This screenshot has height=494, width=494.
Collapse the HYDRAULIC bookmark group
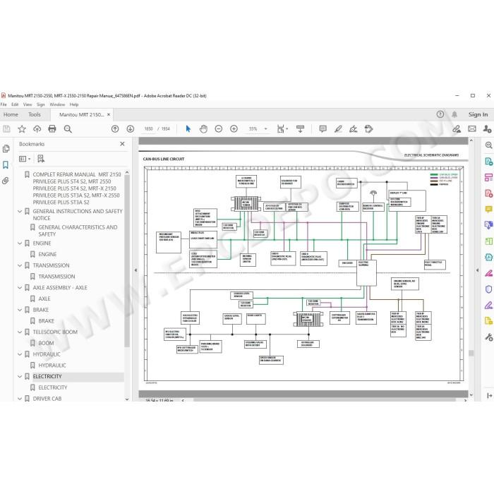[x=20, y=354]
